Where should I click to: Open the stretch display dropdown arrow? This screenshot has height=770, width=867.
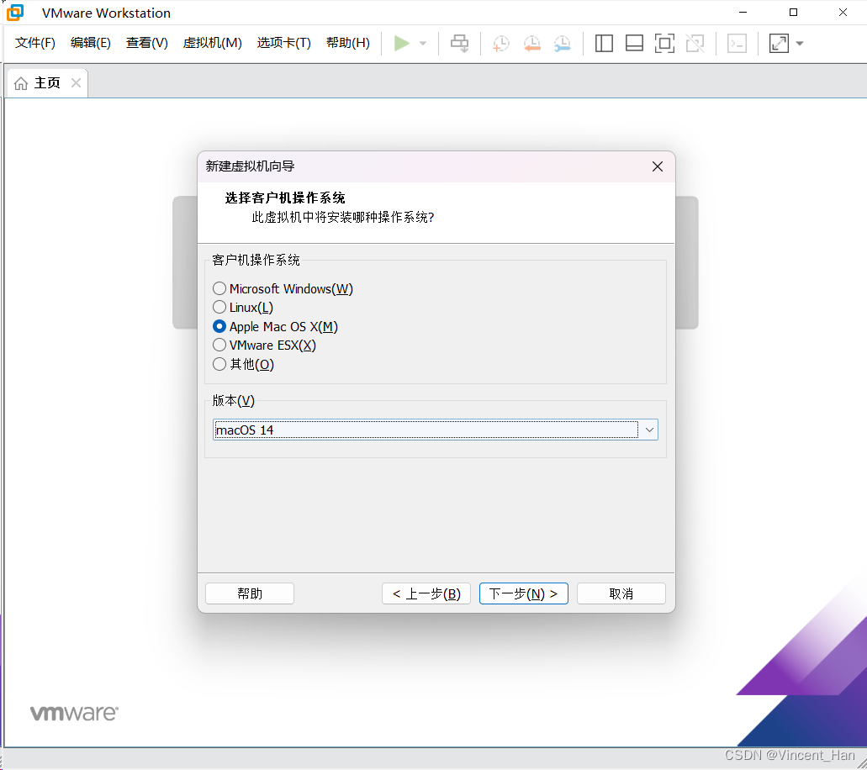(x=800, y=43)
